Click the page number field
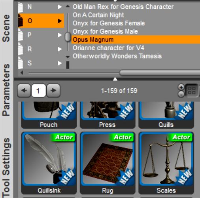Screen dimensions: 200x198 coord(39,91)
